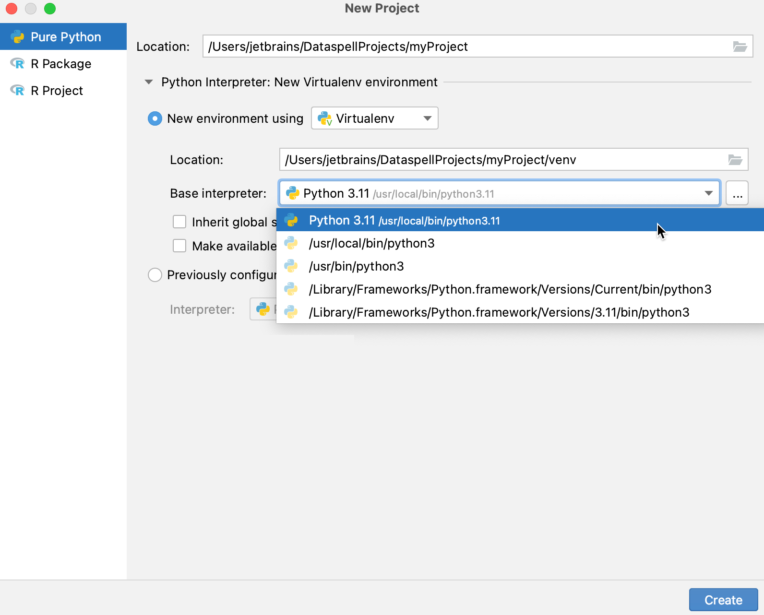This screenshot has width=764, height=615.
Task: Click the Python icon beside Versions/3.11/bin/python3
Action: coord(291,312)
